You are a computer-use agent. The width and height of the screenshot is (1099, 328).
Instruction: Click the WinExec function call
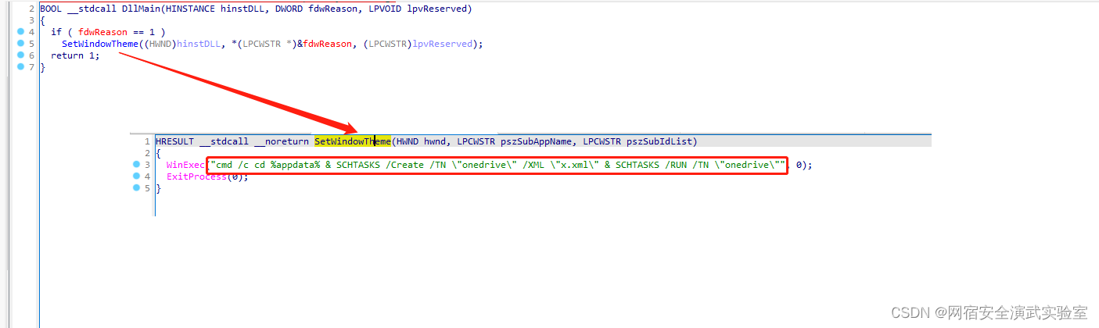[185, 165]
